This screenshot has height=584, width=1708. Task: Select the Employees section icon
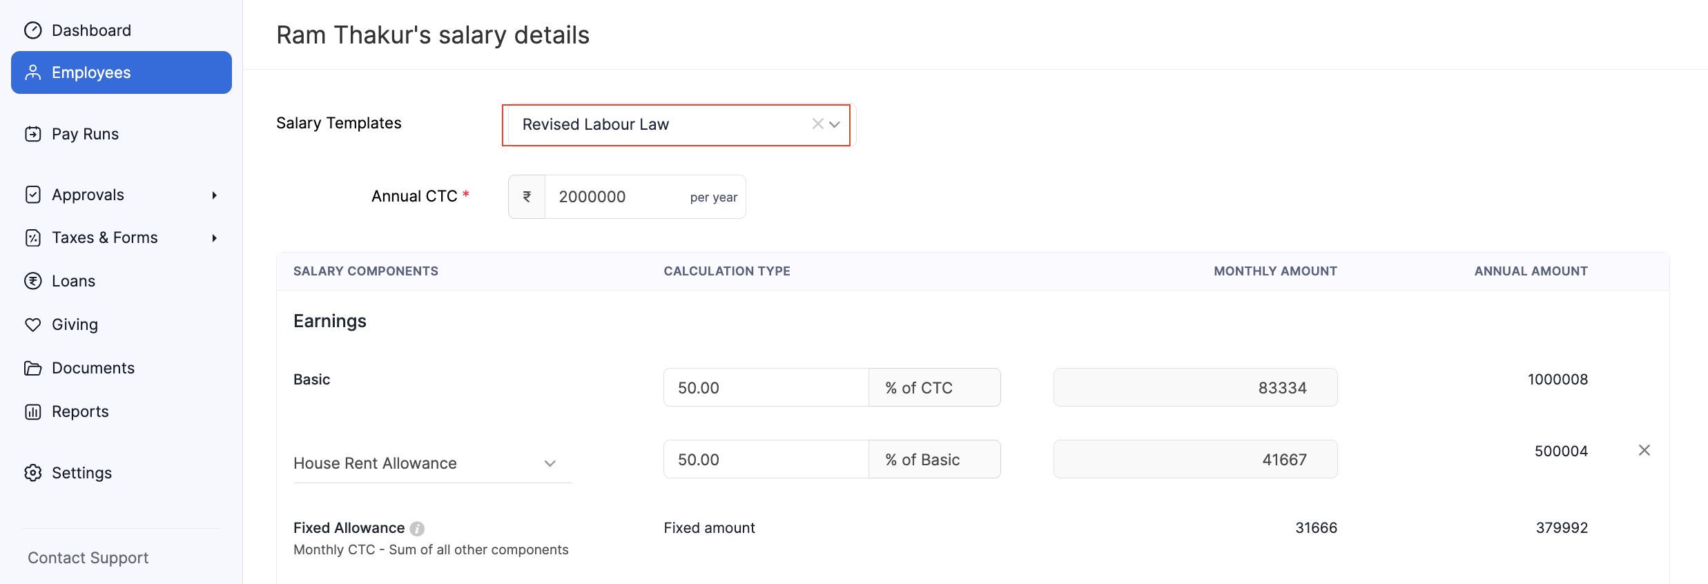(x=33, y=72)
